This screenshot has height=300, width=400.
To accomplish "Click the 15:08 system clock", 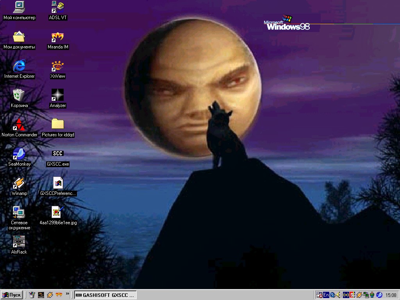I will point(391,295).
